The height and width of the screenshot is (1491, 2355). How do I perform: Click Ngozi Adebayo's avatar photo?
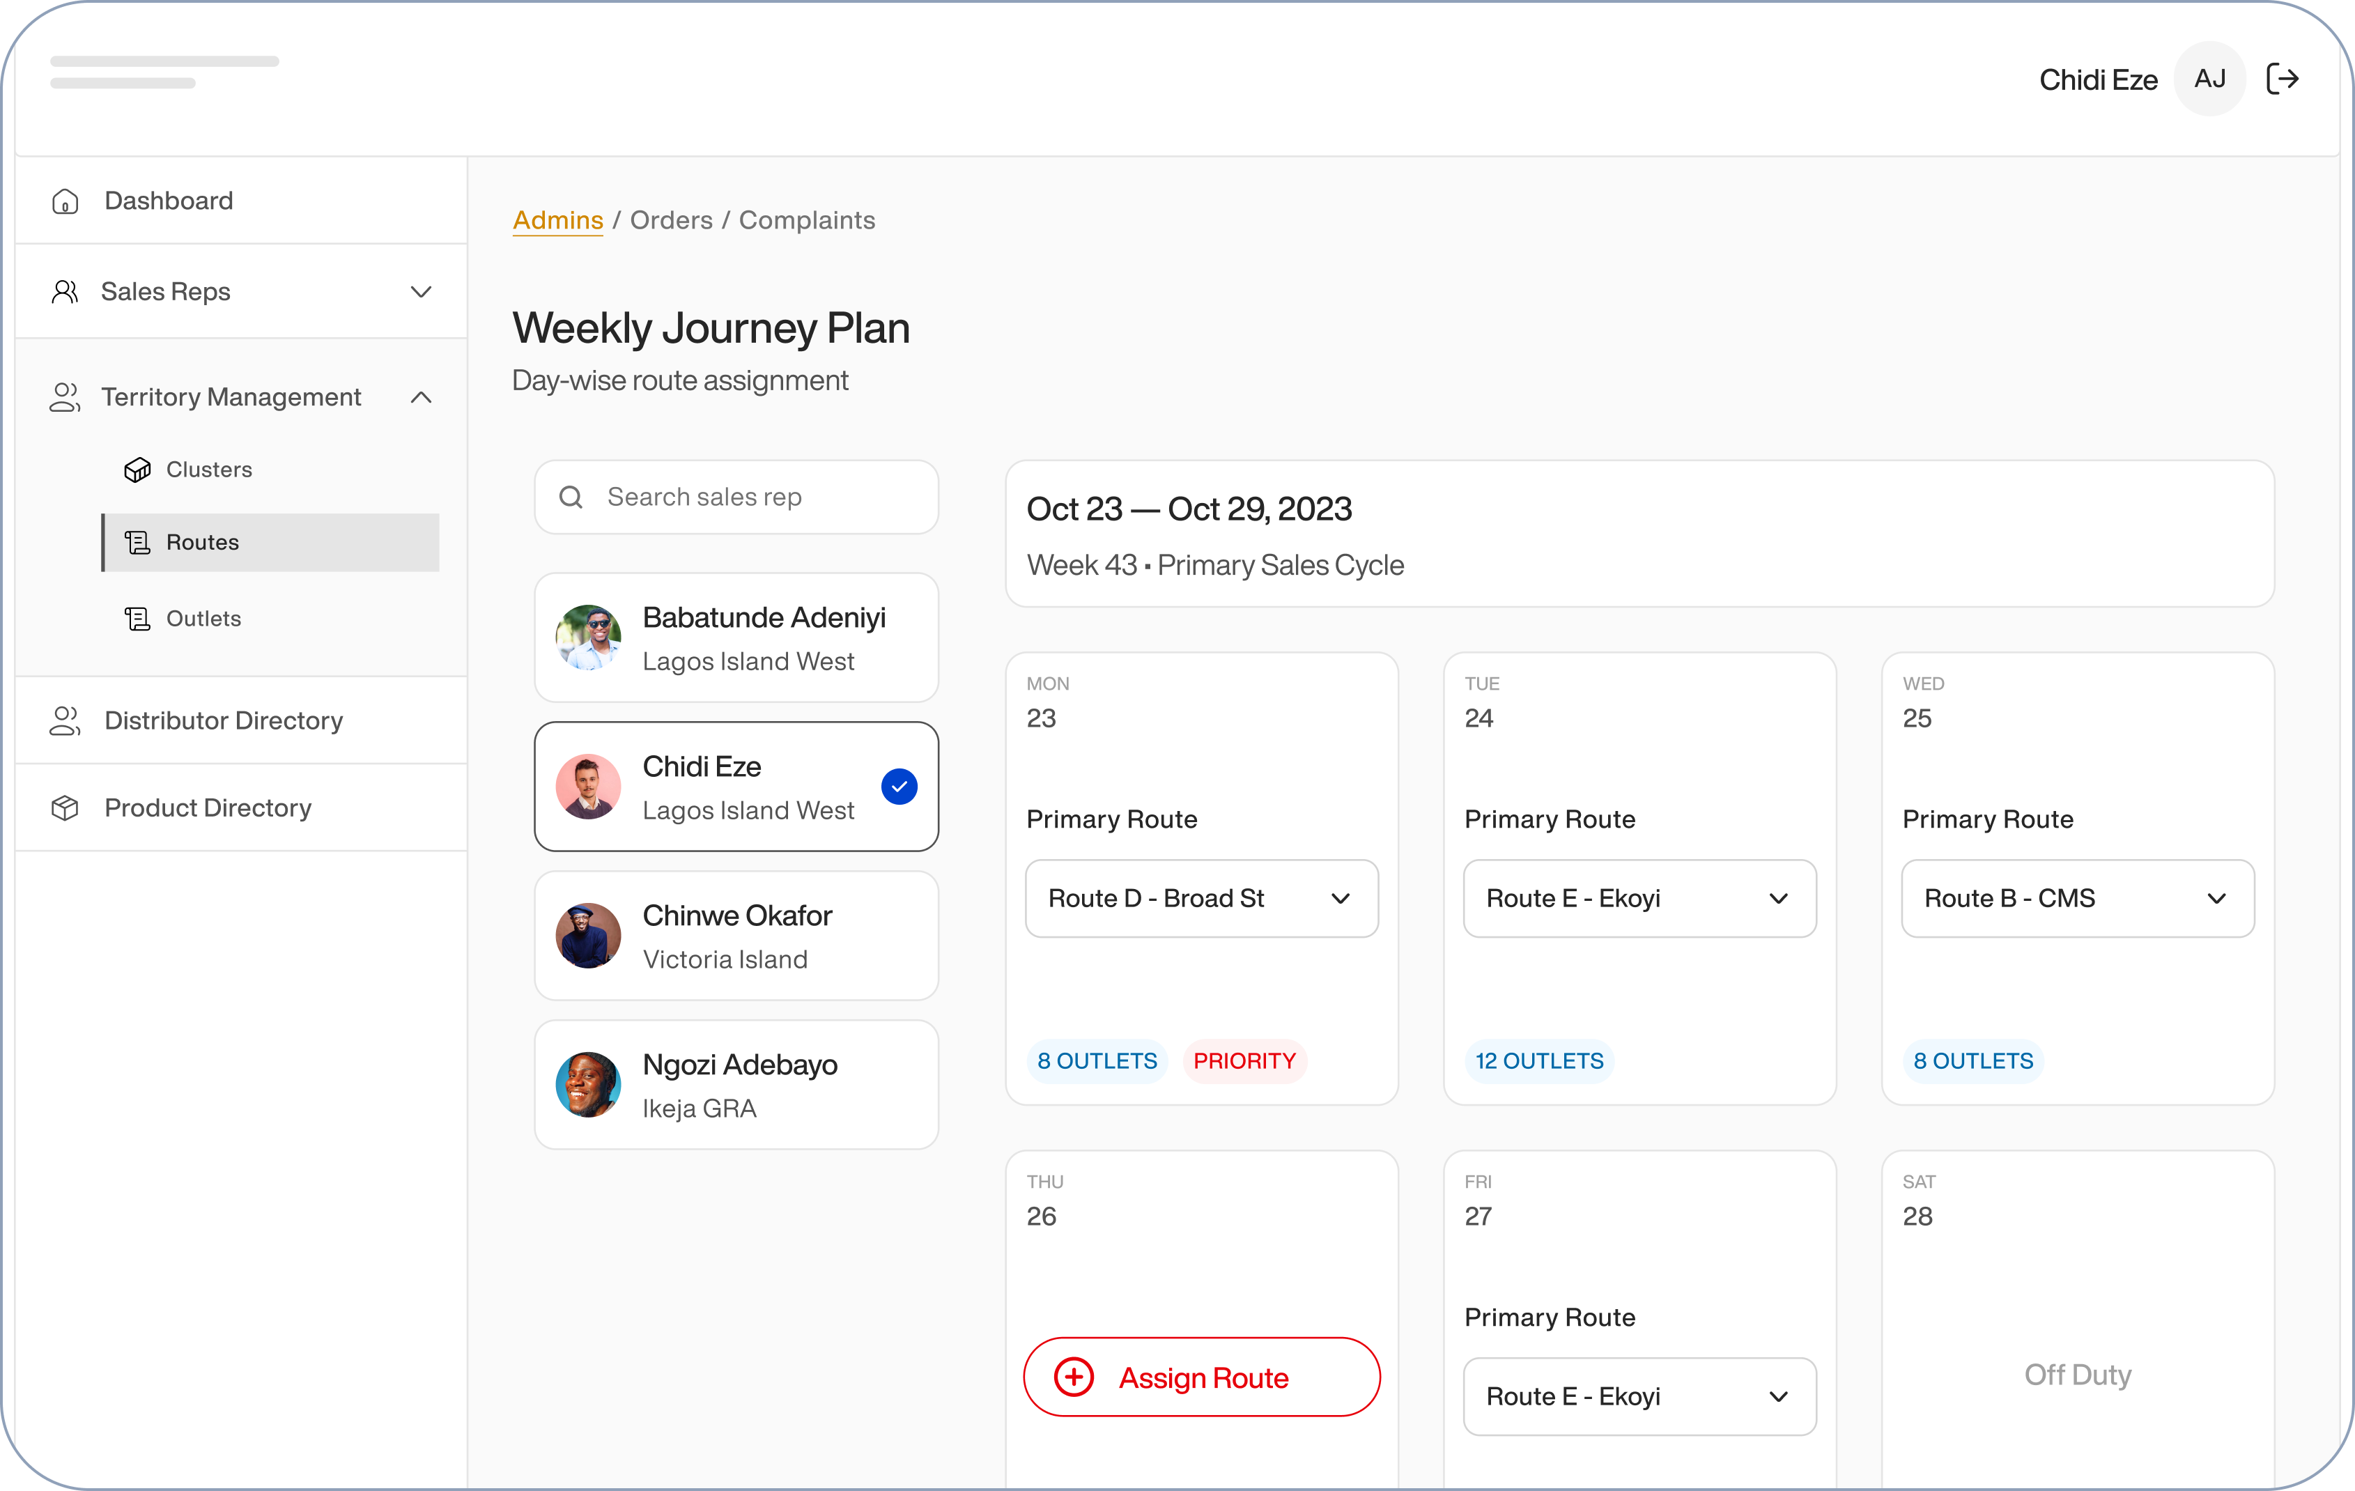pyautogui.click(x=588, y=1084)
